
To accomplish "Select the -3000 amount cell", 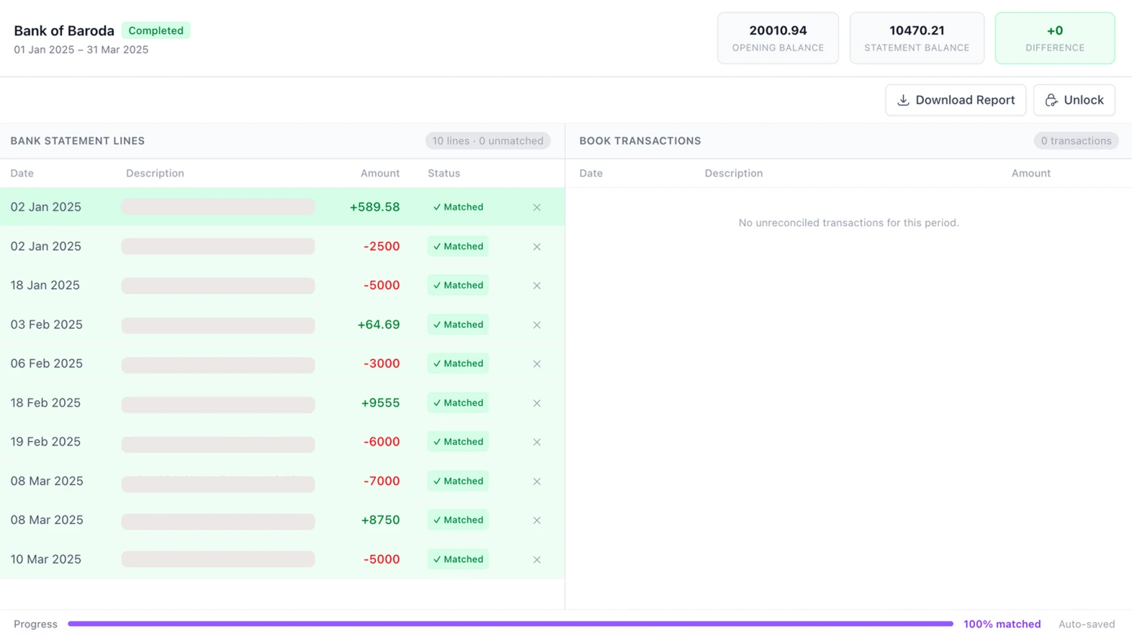I will 381,364.
